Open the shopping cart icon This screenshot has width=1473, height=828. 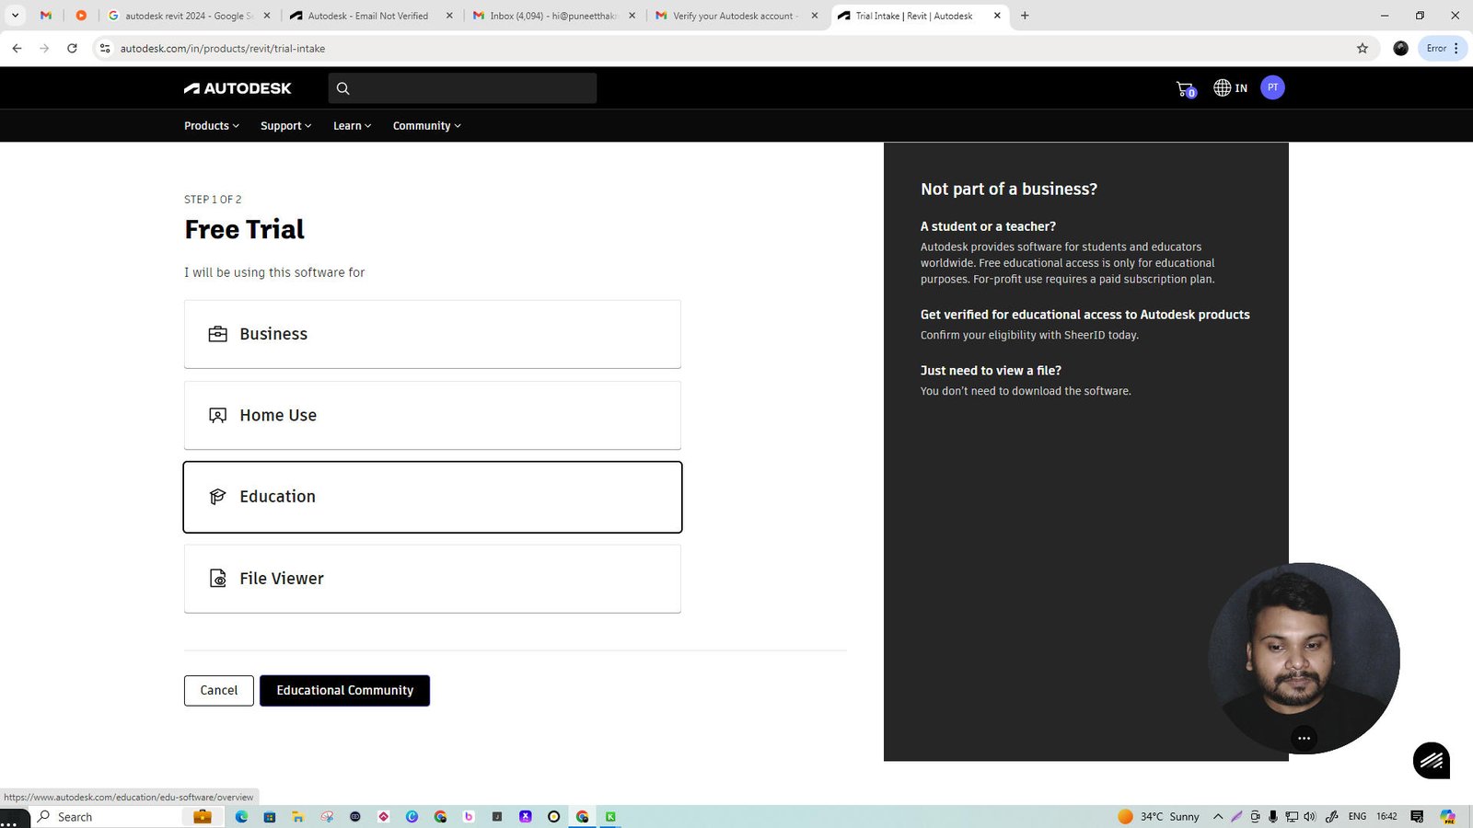[1186, 89]
